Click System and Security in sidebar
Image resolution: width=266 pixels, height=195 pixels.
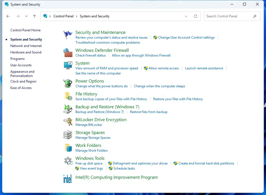[26, 39]
